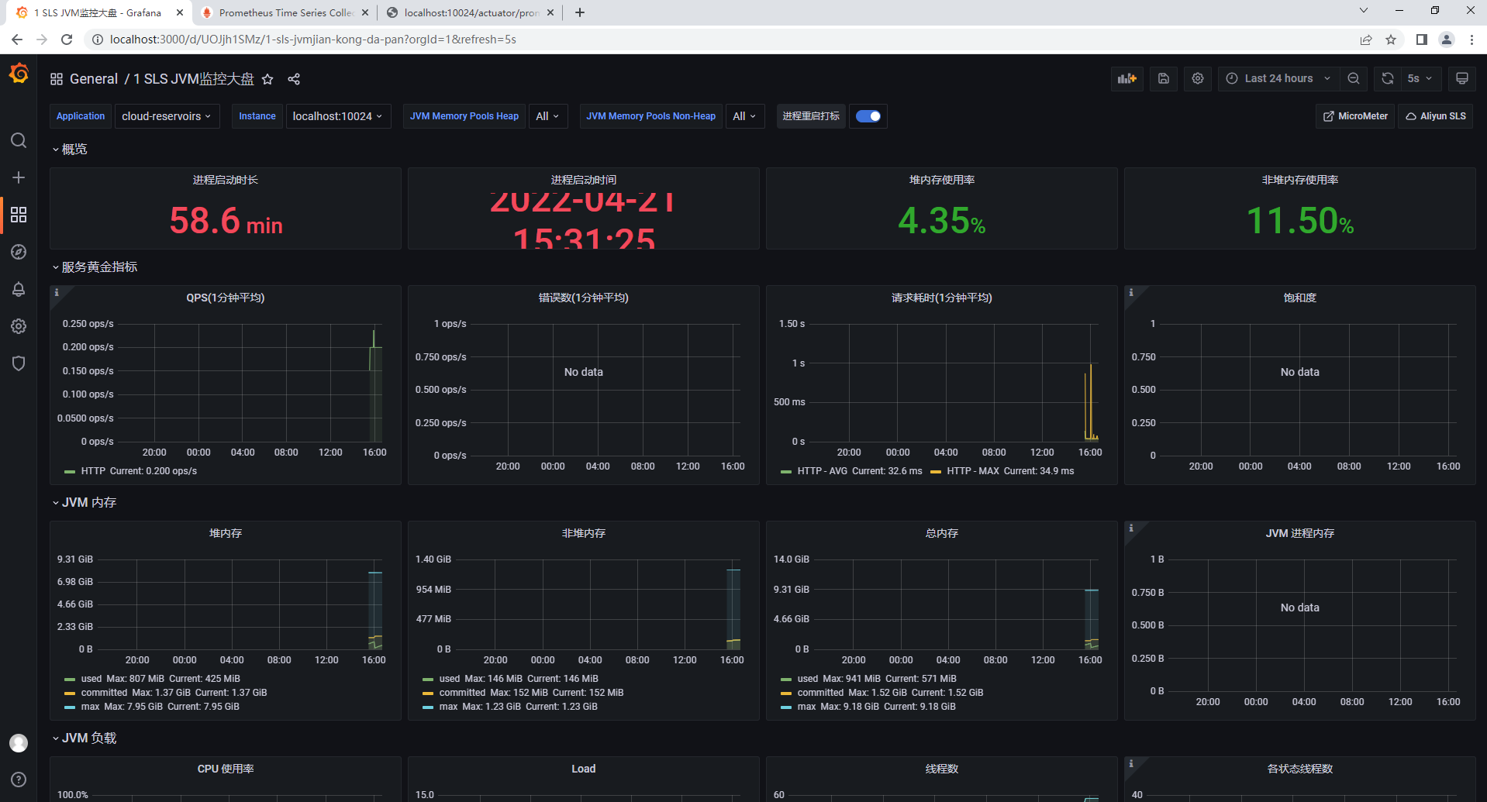
Task: Open the browser profile avatar
Action: click(x=1447, y=40)
